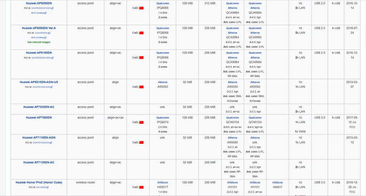Open Wi-Fi Certified link under AP6050DN Ver.A
This screenshot has width=366, height=196.
coord(38,38)
